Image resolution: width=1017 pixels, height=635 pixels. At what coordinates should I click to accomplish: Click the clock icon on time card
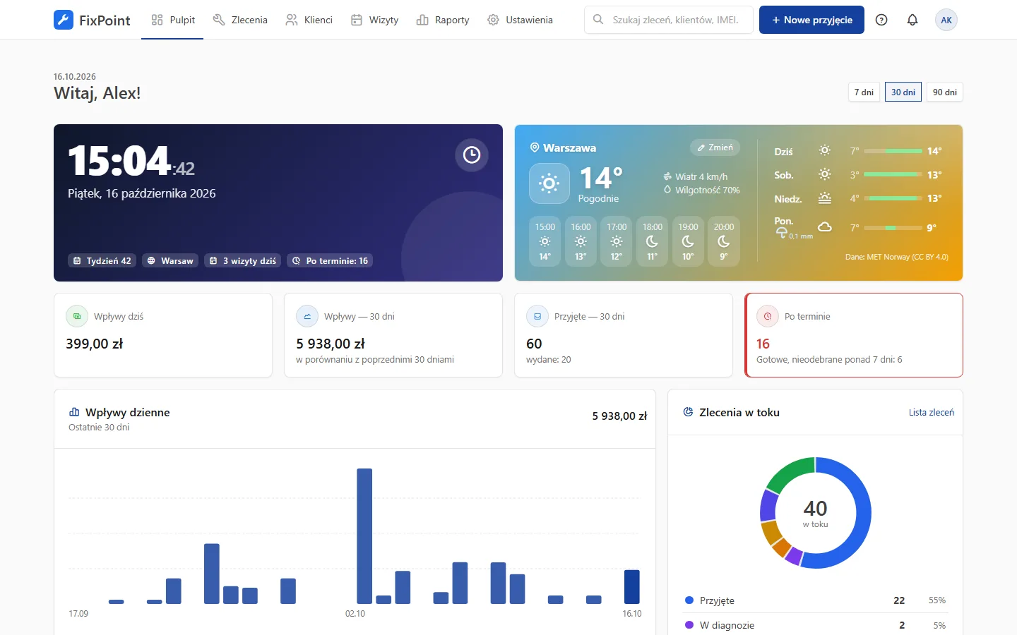472,155
